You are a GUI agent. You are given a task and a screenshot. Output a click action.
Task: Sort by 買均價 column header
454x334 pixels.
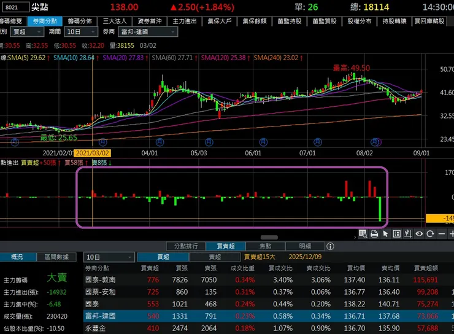pos(356,268)
